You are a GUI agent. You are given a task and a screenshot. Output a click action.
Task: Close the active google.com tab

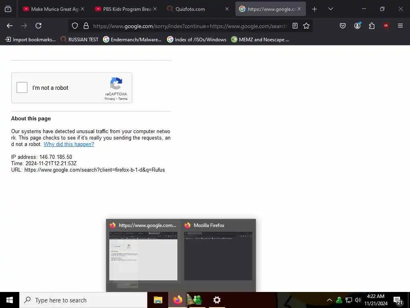point(299,9)
